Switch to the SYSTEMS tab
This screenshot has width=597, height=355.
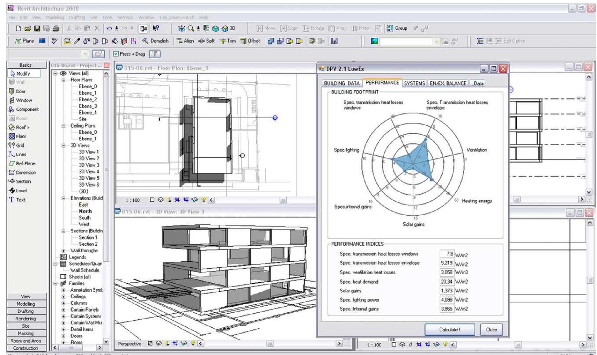pyautogui.click(x=414, y=83)
